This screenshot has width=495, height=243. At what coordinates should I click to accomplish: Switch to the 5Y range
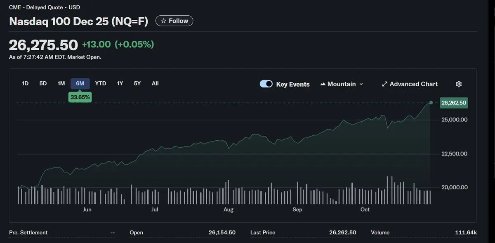point(137,83)
